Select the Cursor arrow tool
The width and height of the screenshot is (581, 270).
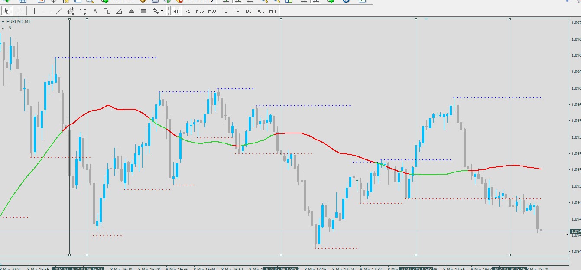pyautogui.click(x=6, y=11)
